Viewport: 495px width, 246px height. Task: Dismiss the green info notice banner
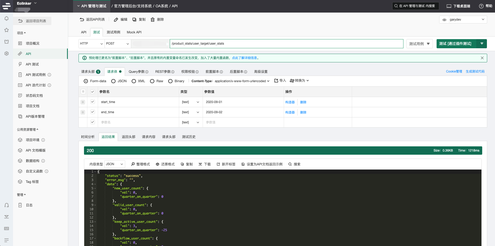click(482, 58)
